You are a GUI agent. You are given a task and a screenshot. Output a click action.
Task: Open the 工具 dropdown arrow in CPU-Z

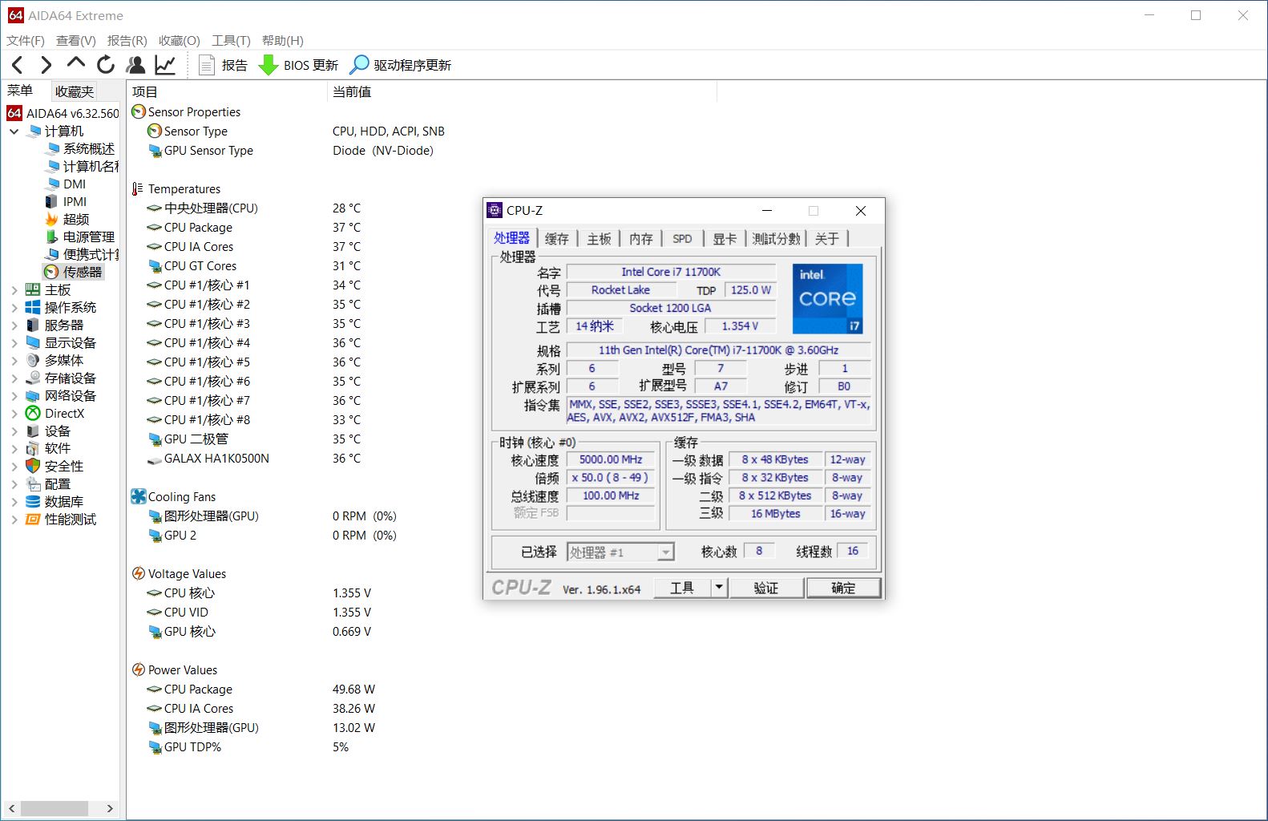click(719, 588)
